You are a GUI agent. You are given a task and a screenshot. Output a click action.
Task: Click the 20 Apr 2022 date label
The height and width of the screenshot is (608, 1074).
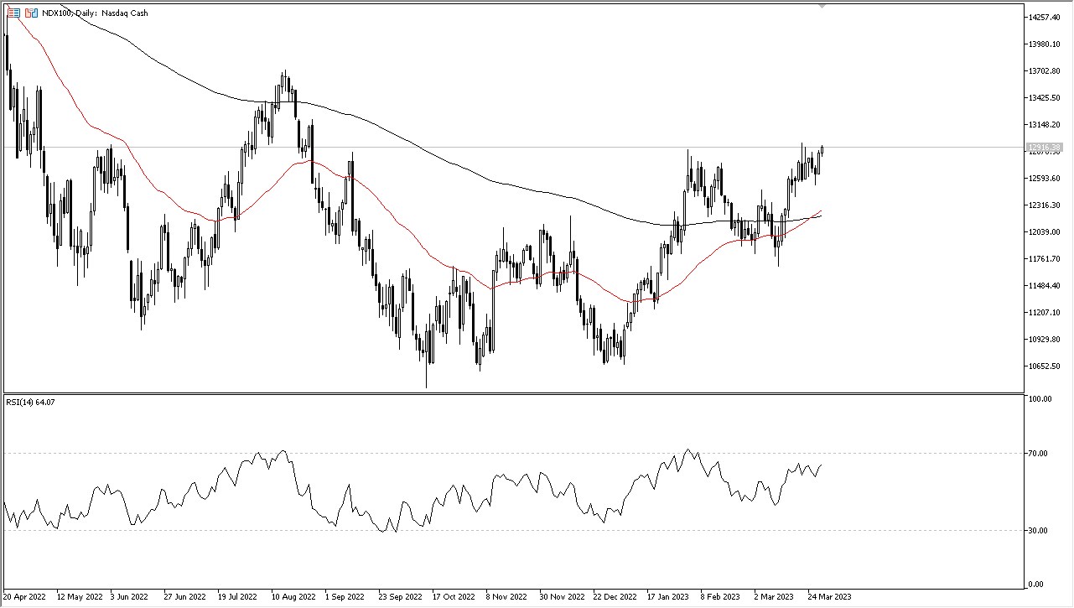point(24,596)
